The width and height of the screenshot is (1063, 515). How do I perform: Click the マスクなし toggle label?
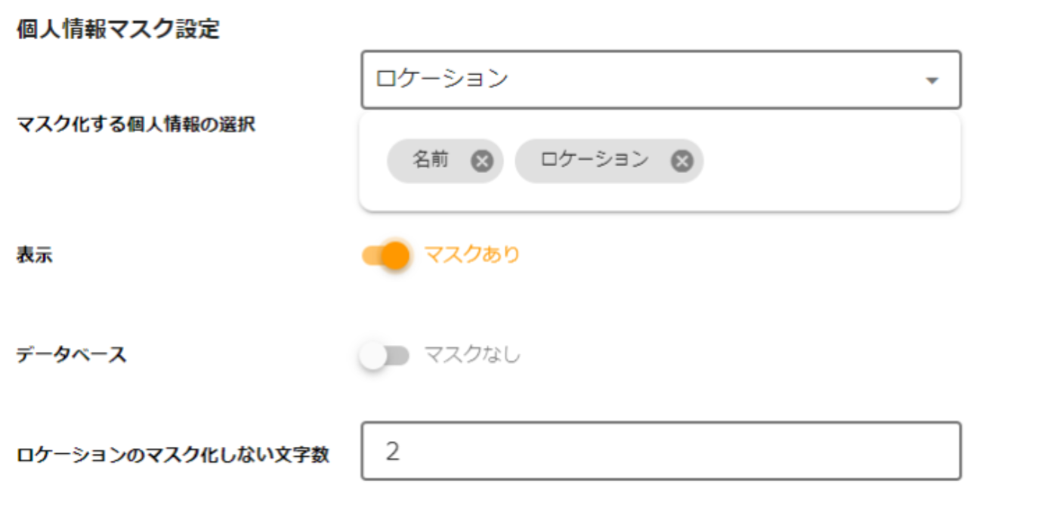[472, 355]
